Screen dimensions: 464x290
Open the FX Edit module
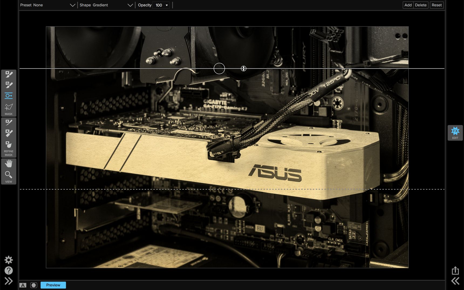click(x=455, y=133)
